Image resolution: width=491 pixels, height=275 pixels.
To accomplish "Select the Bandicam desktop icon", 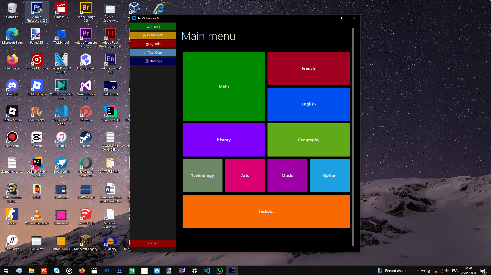I will [12, 139].
